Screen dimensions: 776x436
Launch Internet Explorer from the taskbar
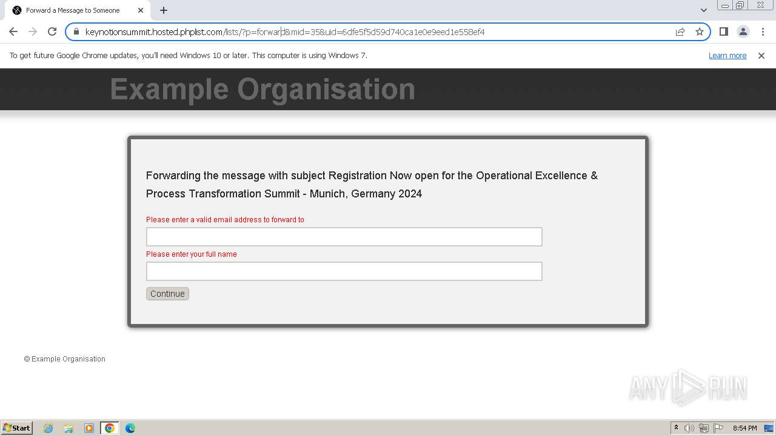click(48, 428)
